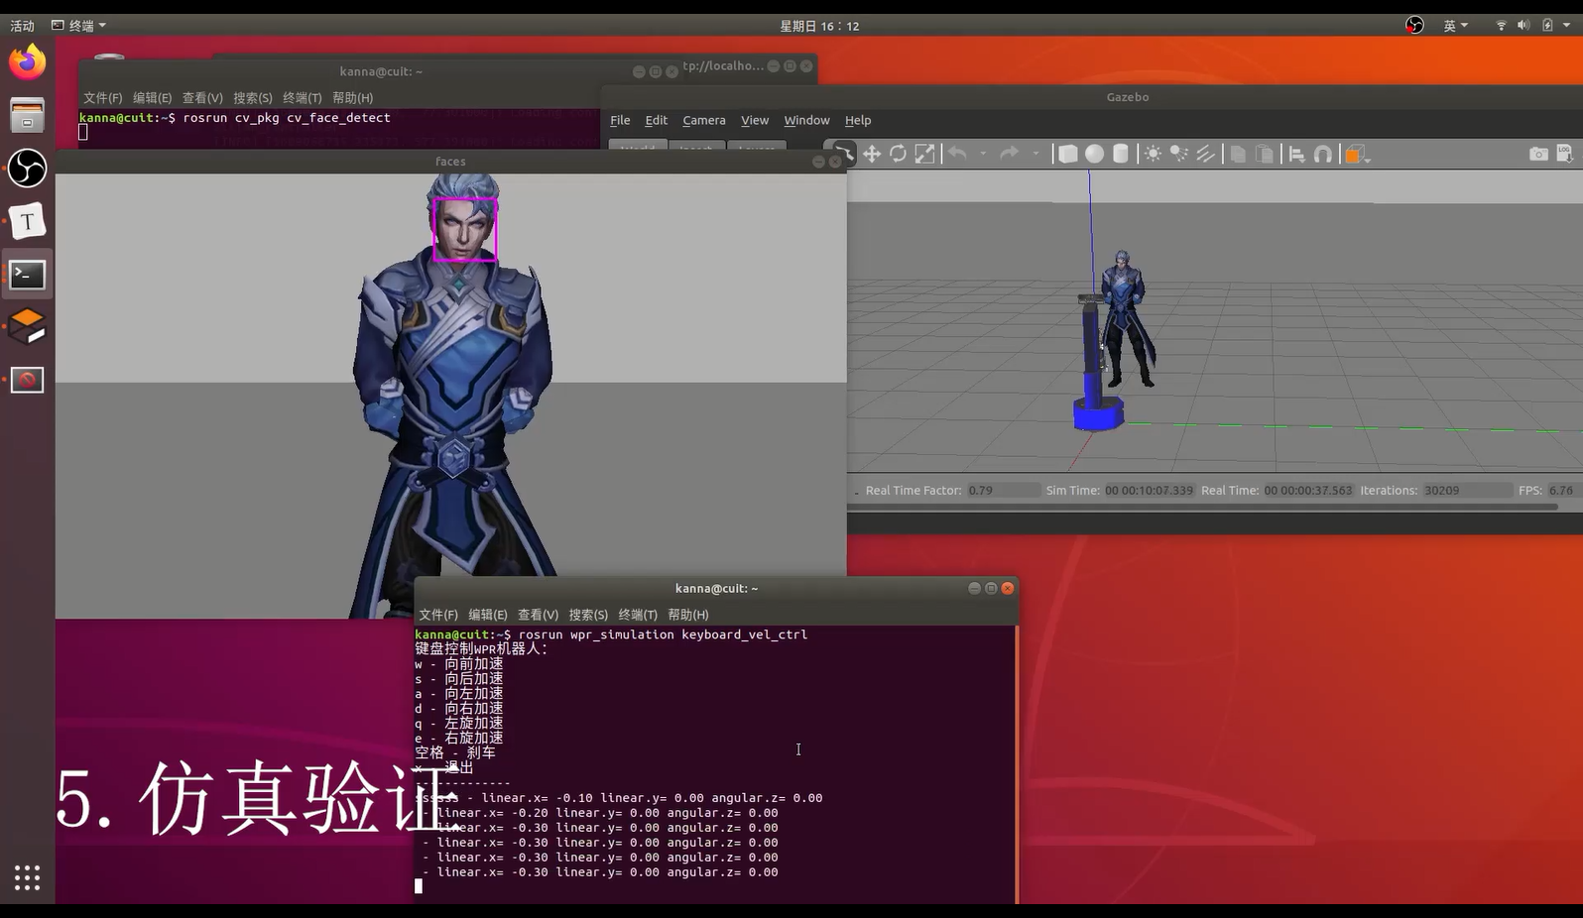This screenshot has height=918, width=1583.
Task: Open 帮助(H) menu in front terminal
Action: coord(688,615)
